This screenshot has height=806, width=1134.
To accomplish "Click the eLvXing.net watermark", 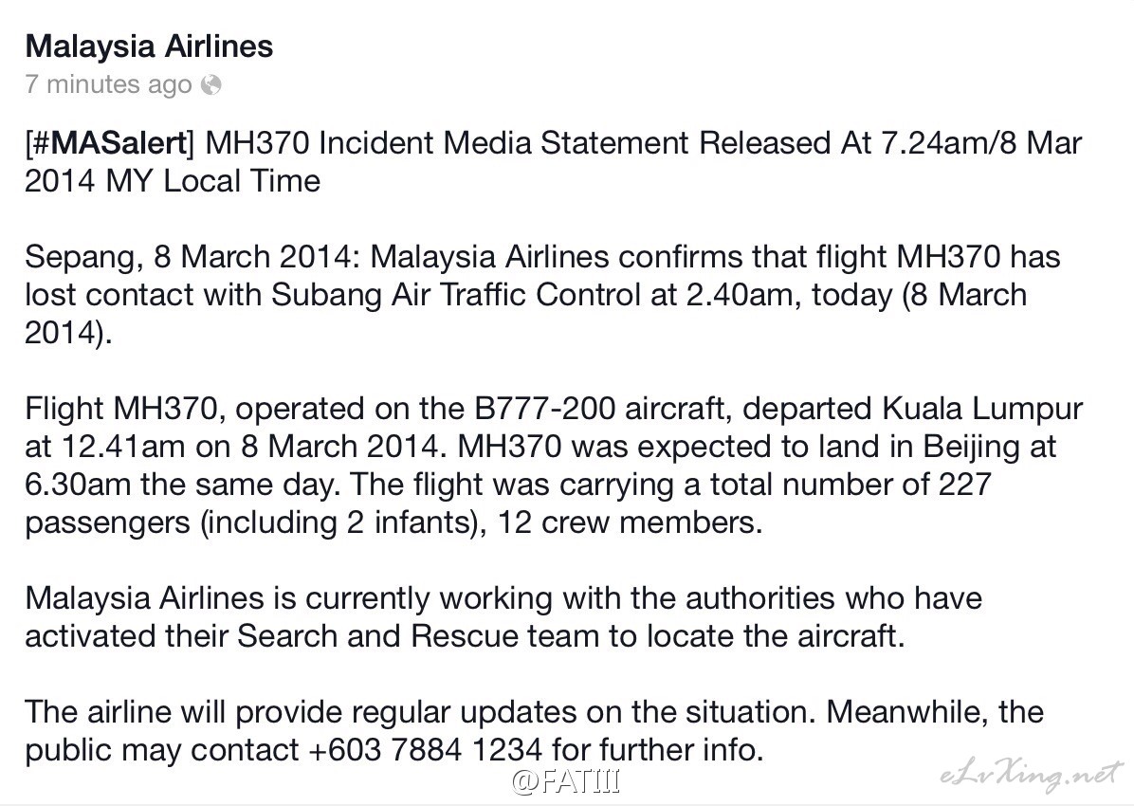I will 1033,775.
